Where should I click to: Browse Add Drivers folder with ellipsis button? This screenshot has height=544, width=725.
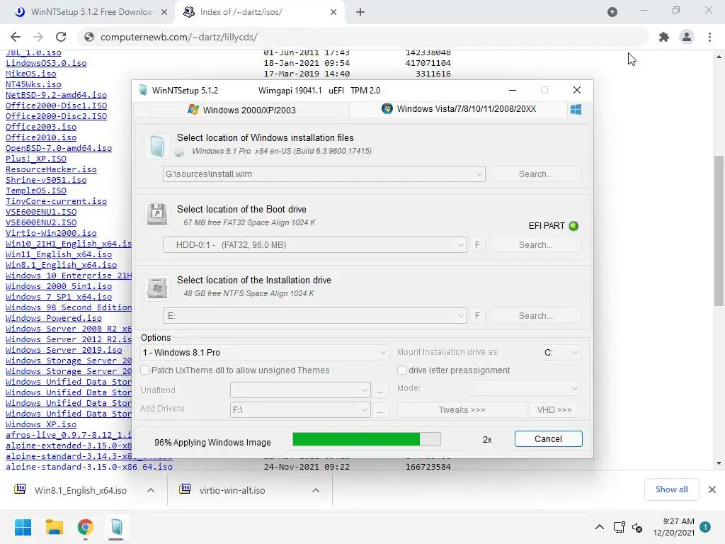pos(380,410)
